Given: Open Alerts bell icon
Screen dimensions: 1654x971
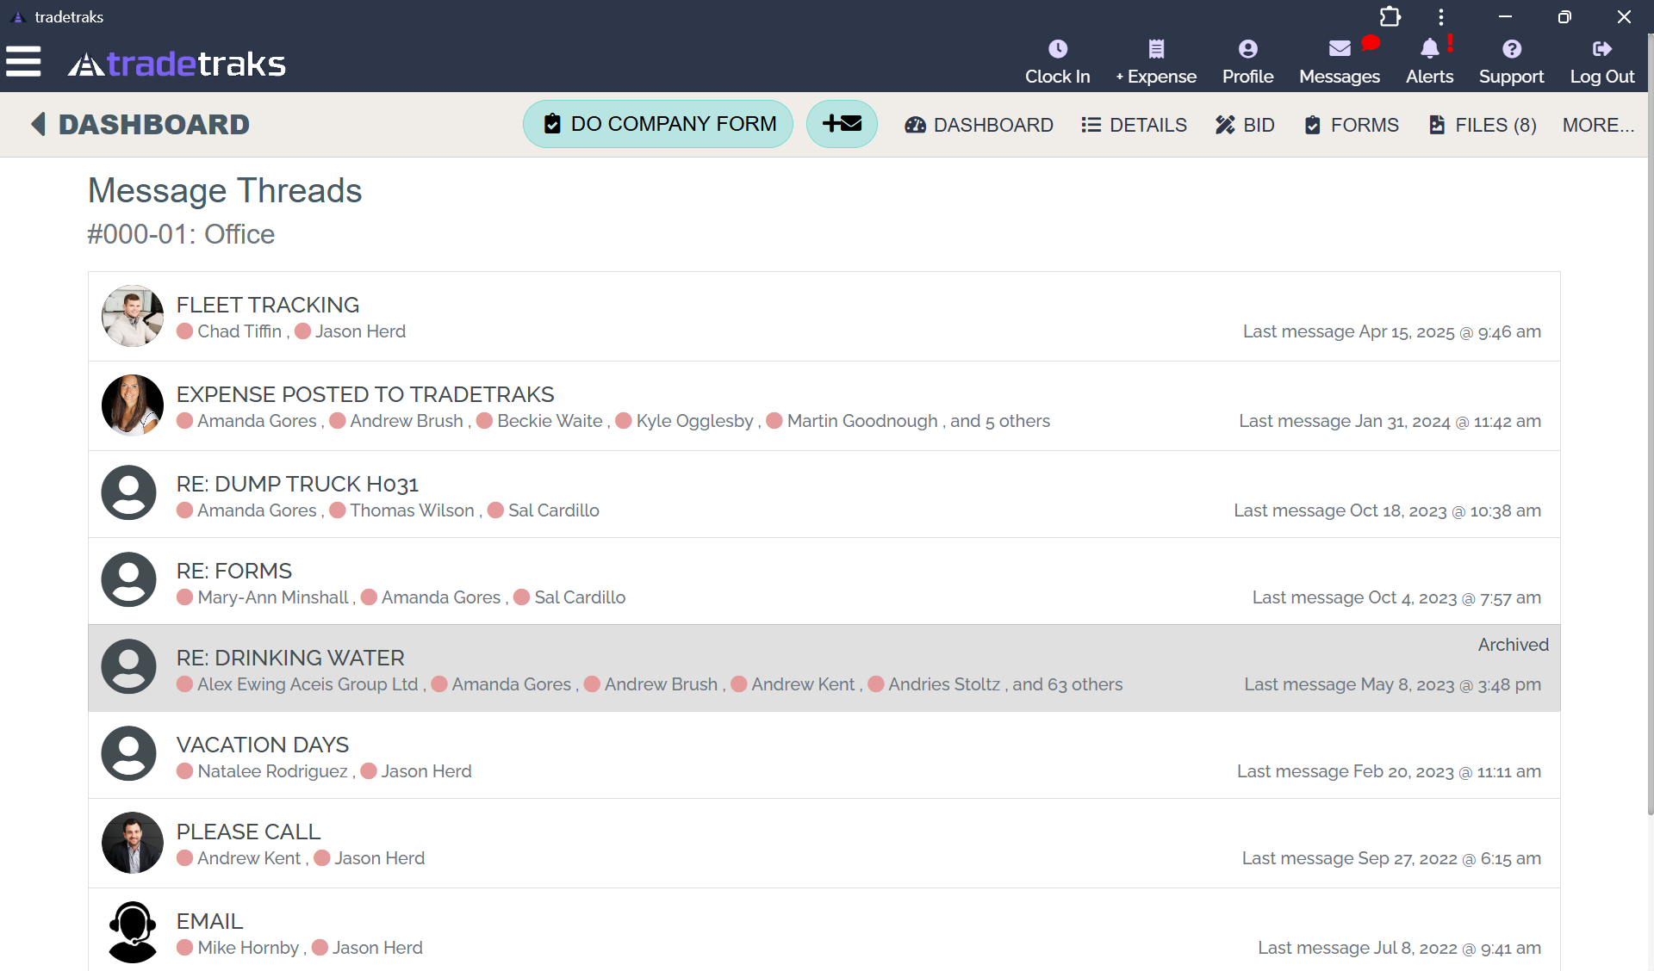Looking at the screenshot, I should 1429,49.
